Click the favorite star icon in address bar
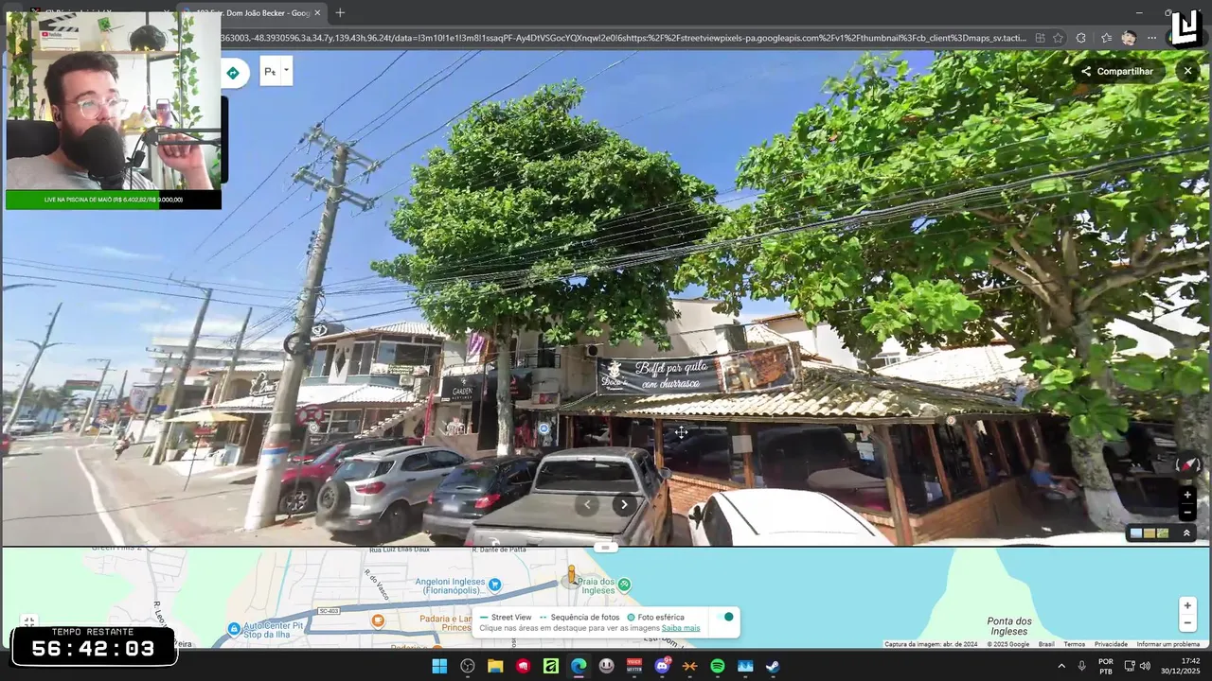 [1058, 38]
